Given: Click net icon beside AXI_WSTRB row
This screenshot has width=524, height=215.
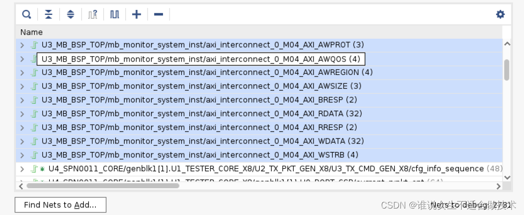Looking at the screenshot, I should coord(34,155).
